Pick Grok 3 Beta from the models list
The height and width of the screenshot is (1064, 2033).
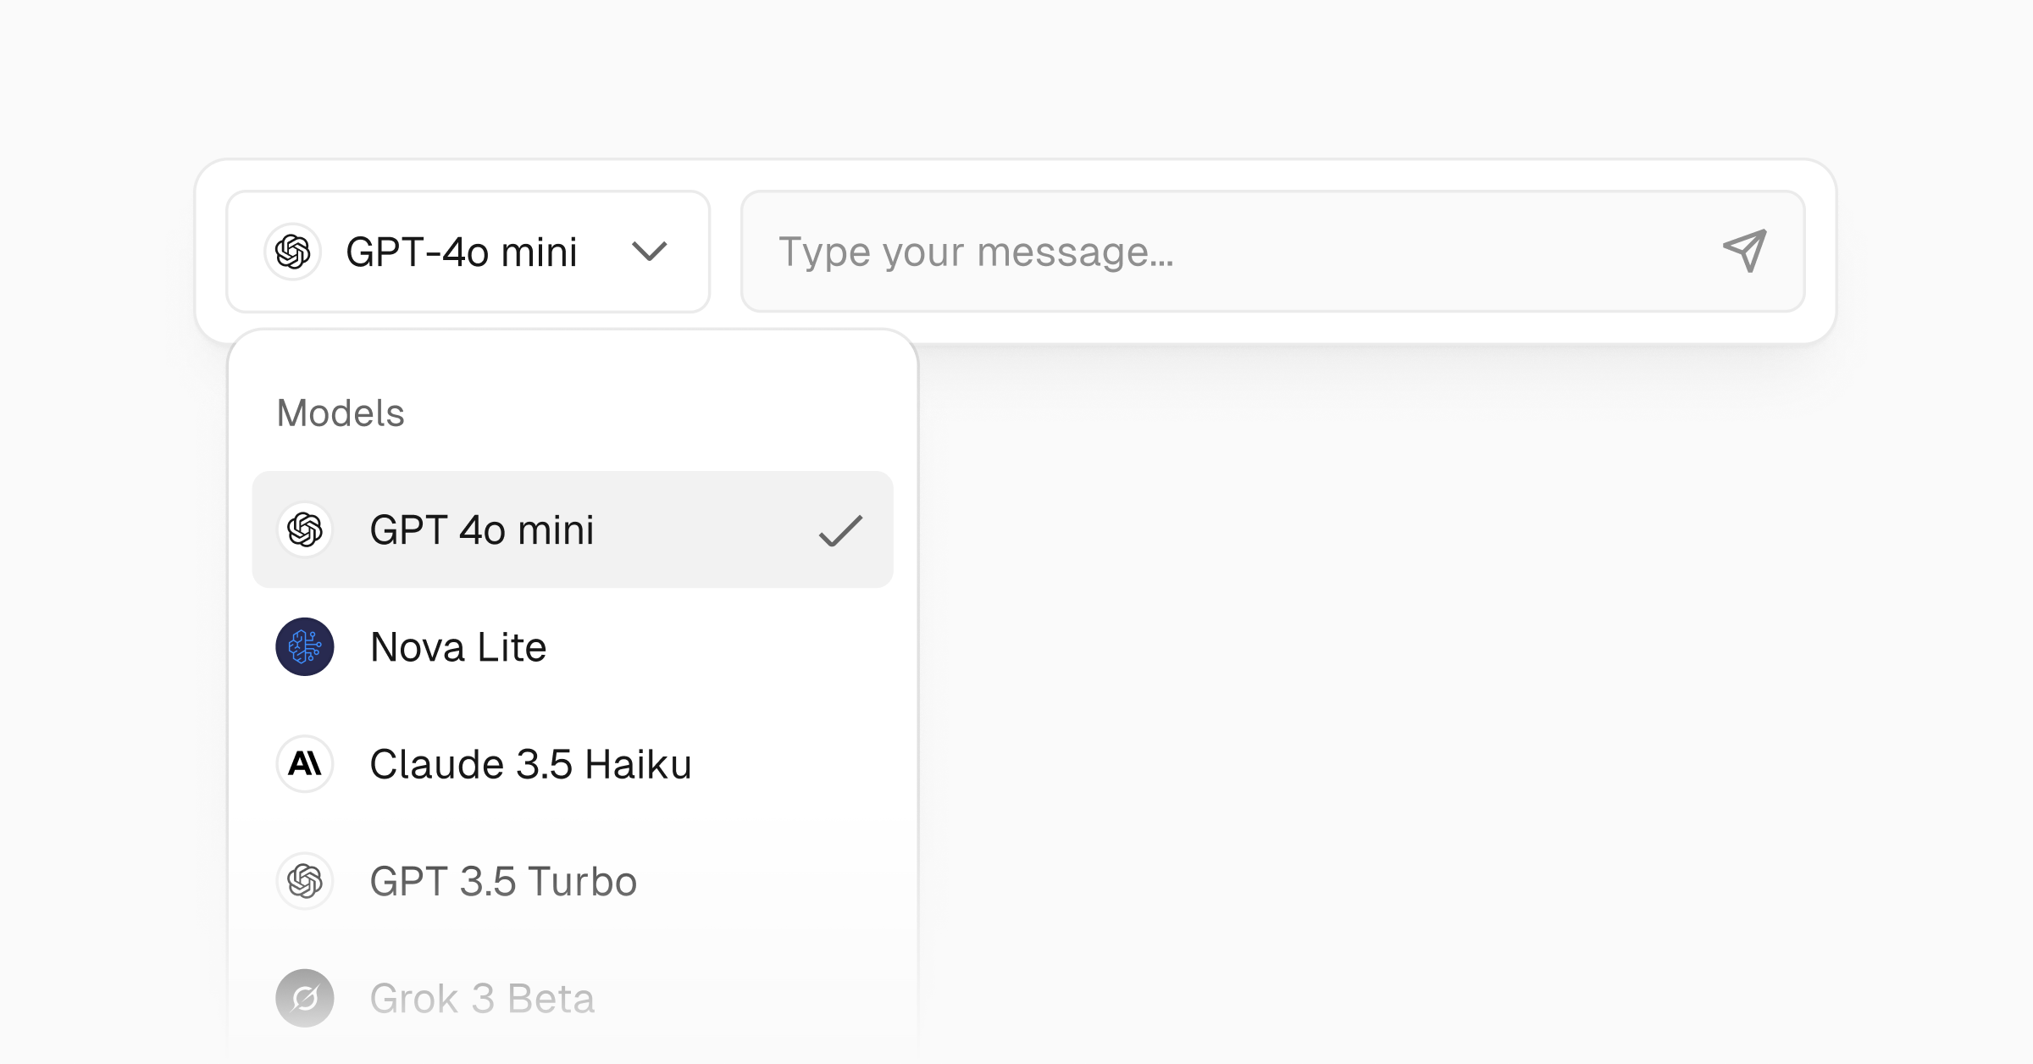pos(482,998)
